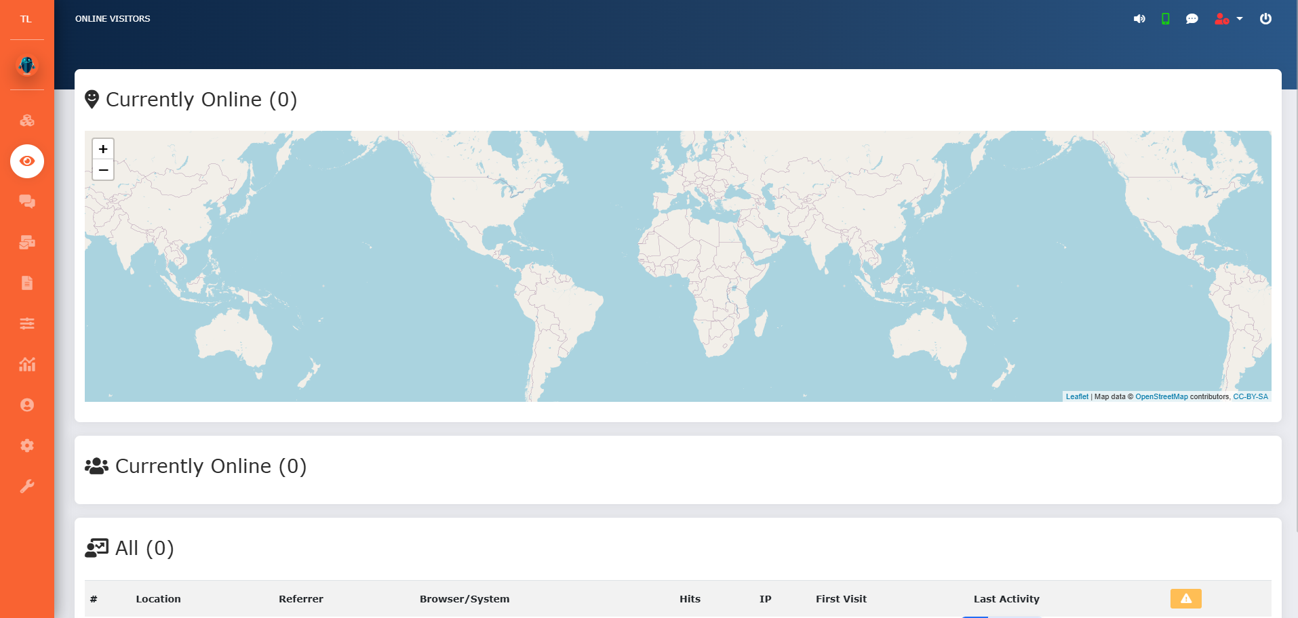The image size is (1298, 618).
Task: Click the orange warning triangle button
Action: click(1186, 598)
